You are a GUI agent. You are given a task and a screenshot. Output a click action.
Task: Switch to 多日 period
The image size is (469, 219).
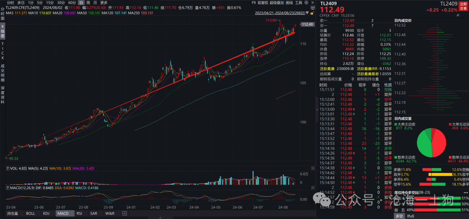(x=21, y=3)
